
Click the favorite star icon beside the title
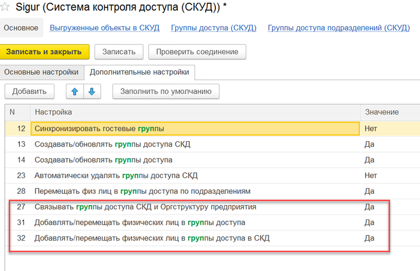tap(6, 8)
